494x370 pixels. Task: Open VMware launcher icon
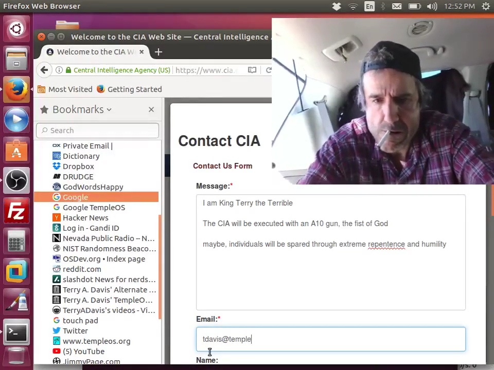16,271
